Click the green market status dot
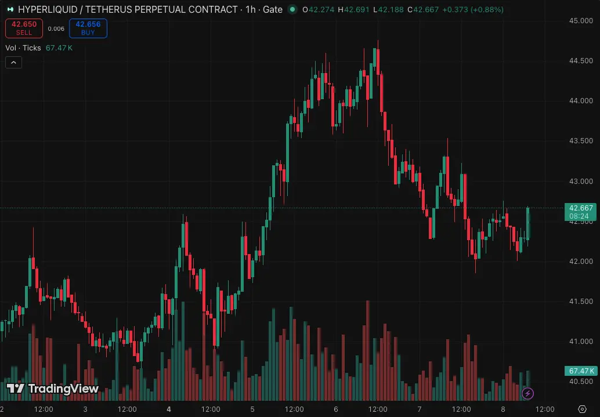The image size is (600, 417). click(x=292, y=9)
